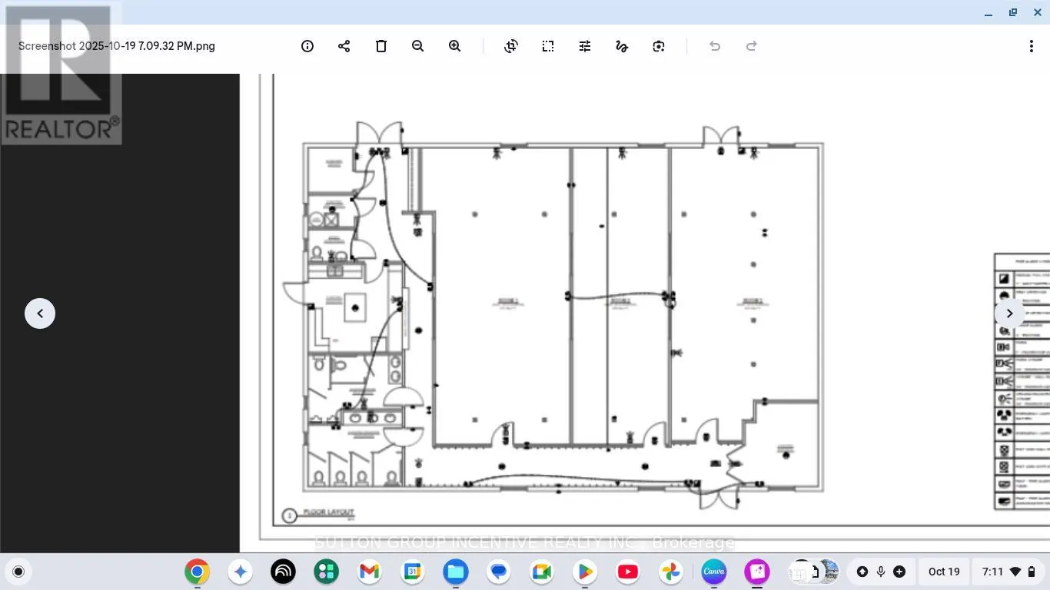Open YouTube from the shelf
Image resolution: width=1050 pixels, height=590 pixels.
click(x=628, y=572)
